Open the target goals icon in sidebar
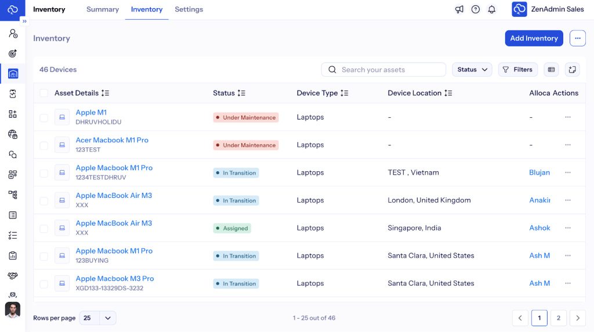The height and width of the screenshot is (332, 594). tap(13, 53)
